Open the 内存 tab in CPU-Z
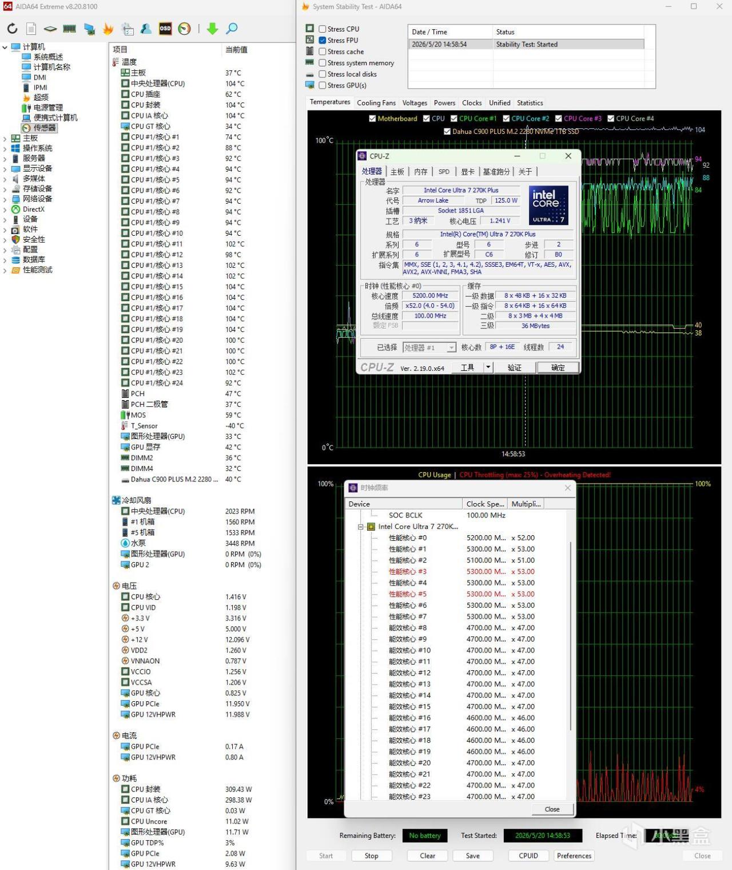 tap(421, 172)
